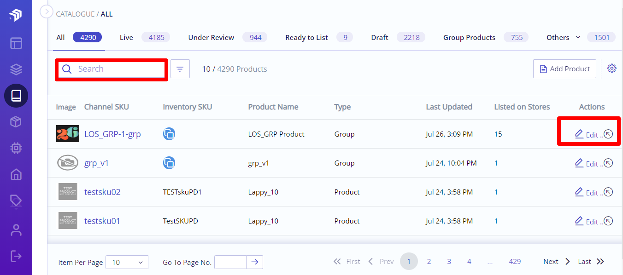The image size is (623, 275).
Task: Click Prev page button
Action: (x=381, y=261)
